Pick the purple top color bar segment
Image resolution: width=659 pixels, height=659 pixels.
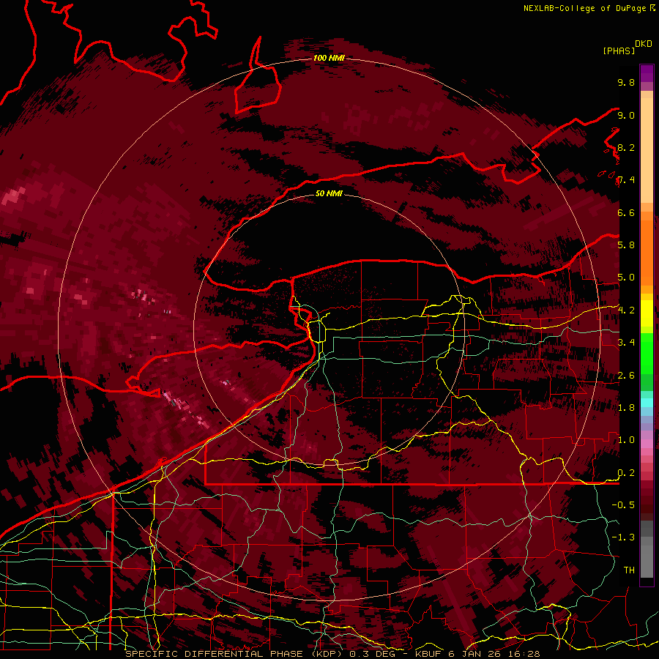pos(647,73)
